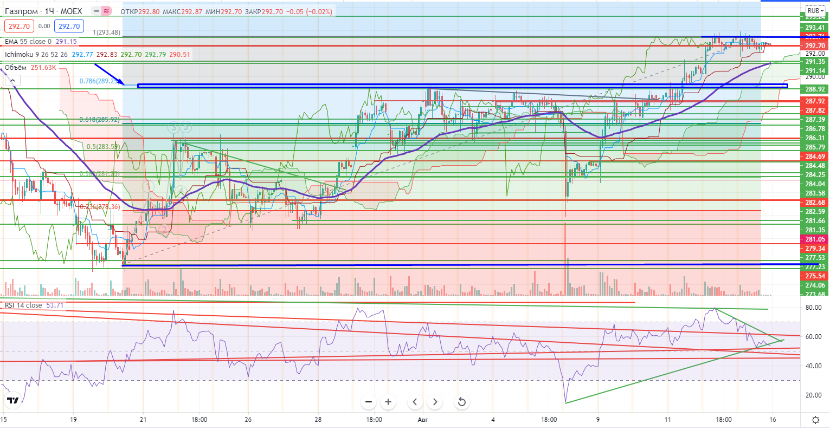Open the RUB currency dropdown
830x430 pixels.
click(814, 10)
